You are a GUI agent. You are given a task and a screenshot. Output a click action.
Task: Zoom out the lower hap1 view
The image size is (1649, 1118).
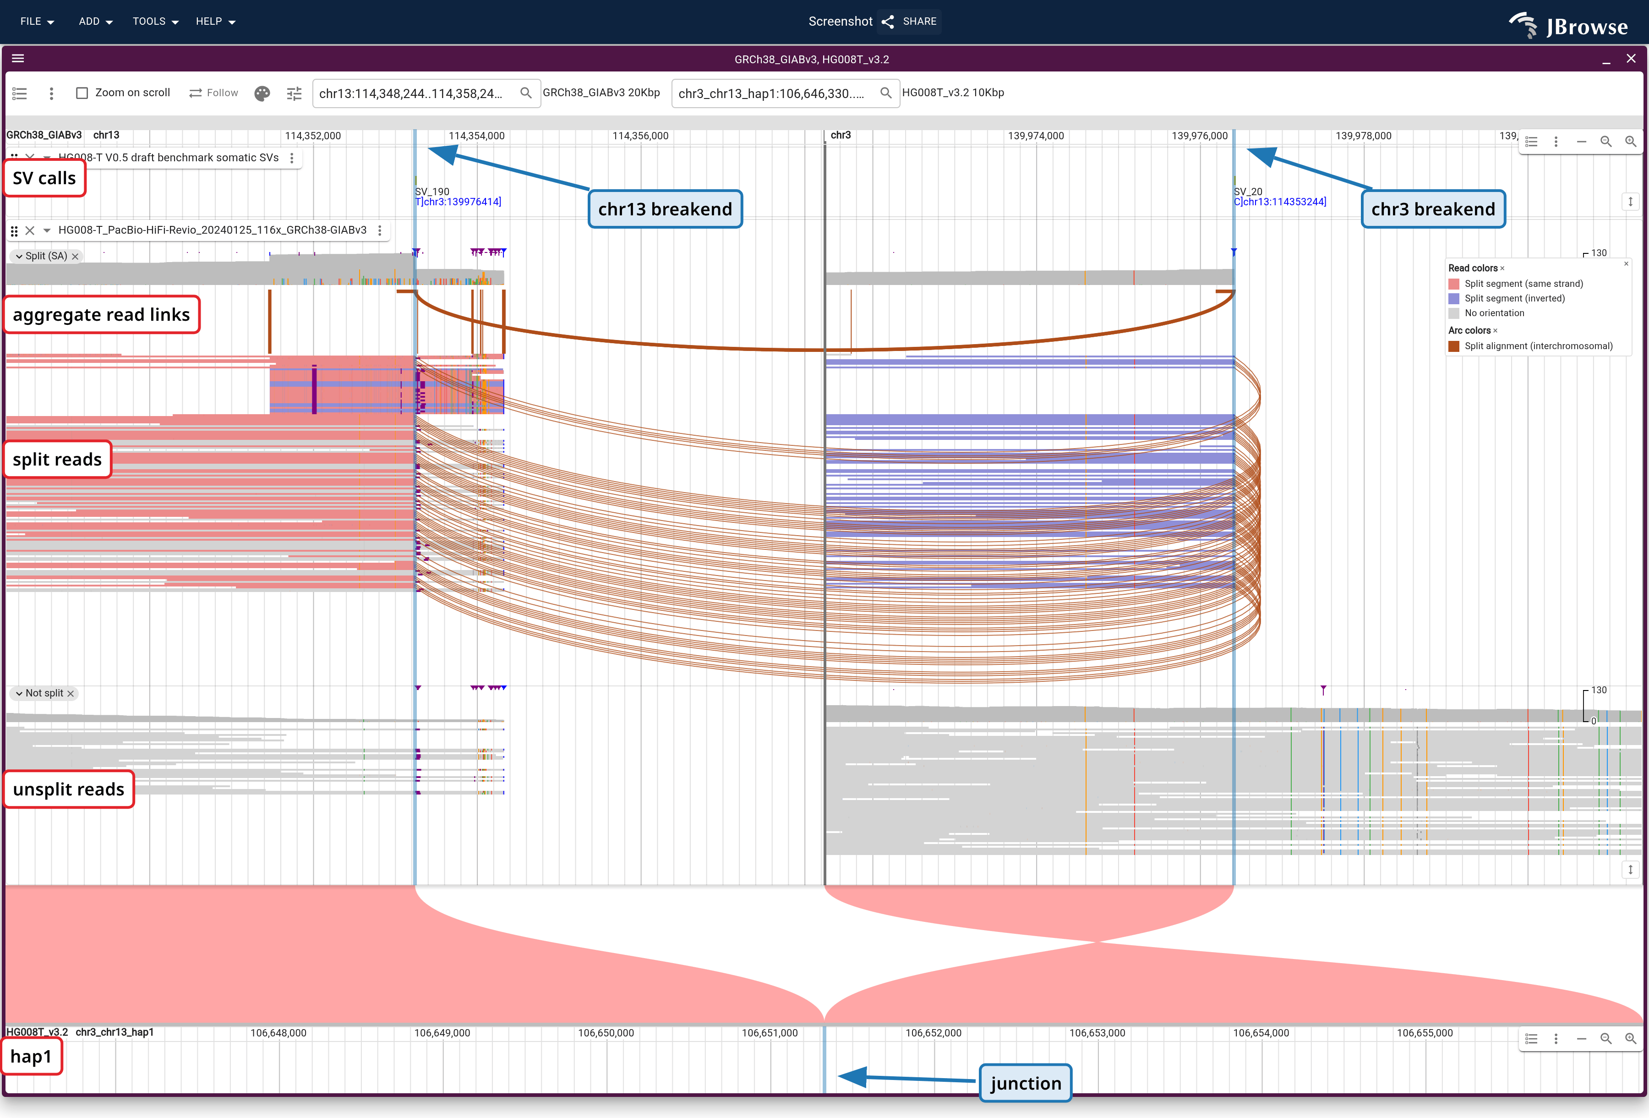click(1606, 1038)
